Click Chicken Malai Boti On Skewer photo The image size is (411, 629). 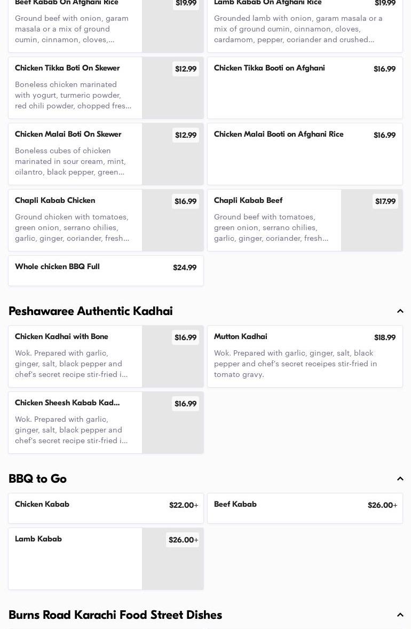(172, 154)
